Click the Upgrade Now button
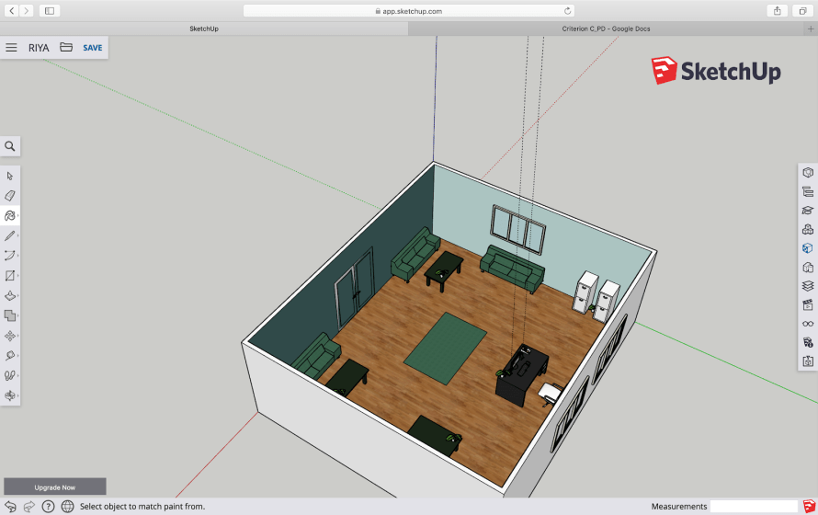 tap(55, 486)
